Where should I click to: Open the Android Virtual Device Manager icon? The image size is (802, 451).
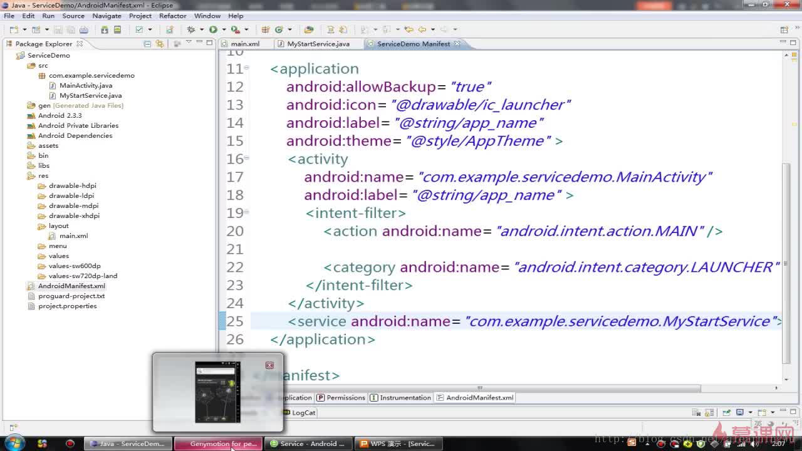(117, 29)
